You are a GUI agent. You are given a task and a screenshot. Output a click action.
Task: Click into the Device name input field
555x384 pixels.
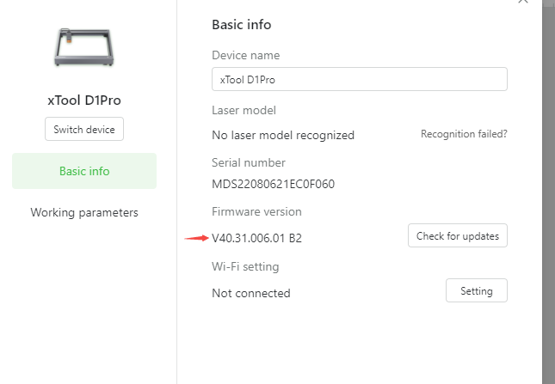click(x=360, y=79)
